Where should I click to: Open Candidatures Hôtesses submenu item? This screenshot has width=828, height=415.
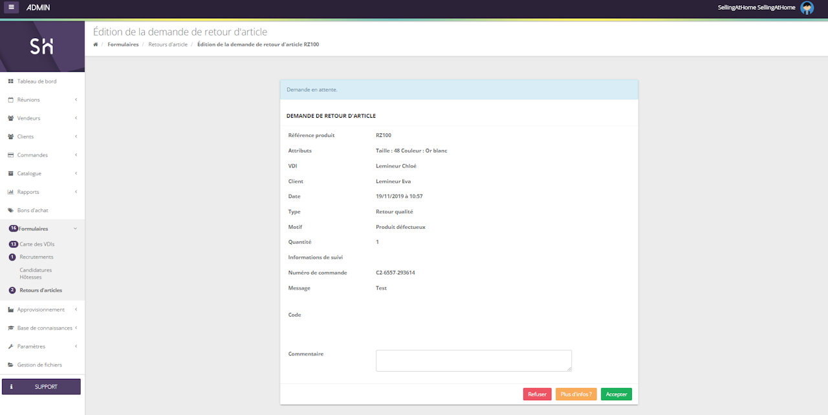point(36,273)
